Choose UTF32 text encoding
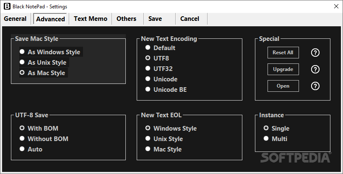Viewport: 343px width, 174px height. point(159,68)
